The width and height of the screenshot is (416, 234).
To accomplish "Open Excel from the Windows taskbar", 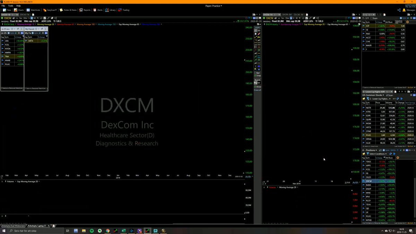I will [x=123, y=231].
